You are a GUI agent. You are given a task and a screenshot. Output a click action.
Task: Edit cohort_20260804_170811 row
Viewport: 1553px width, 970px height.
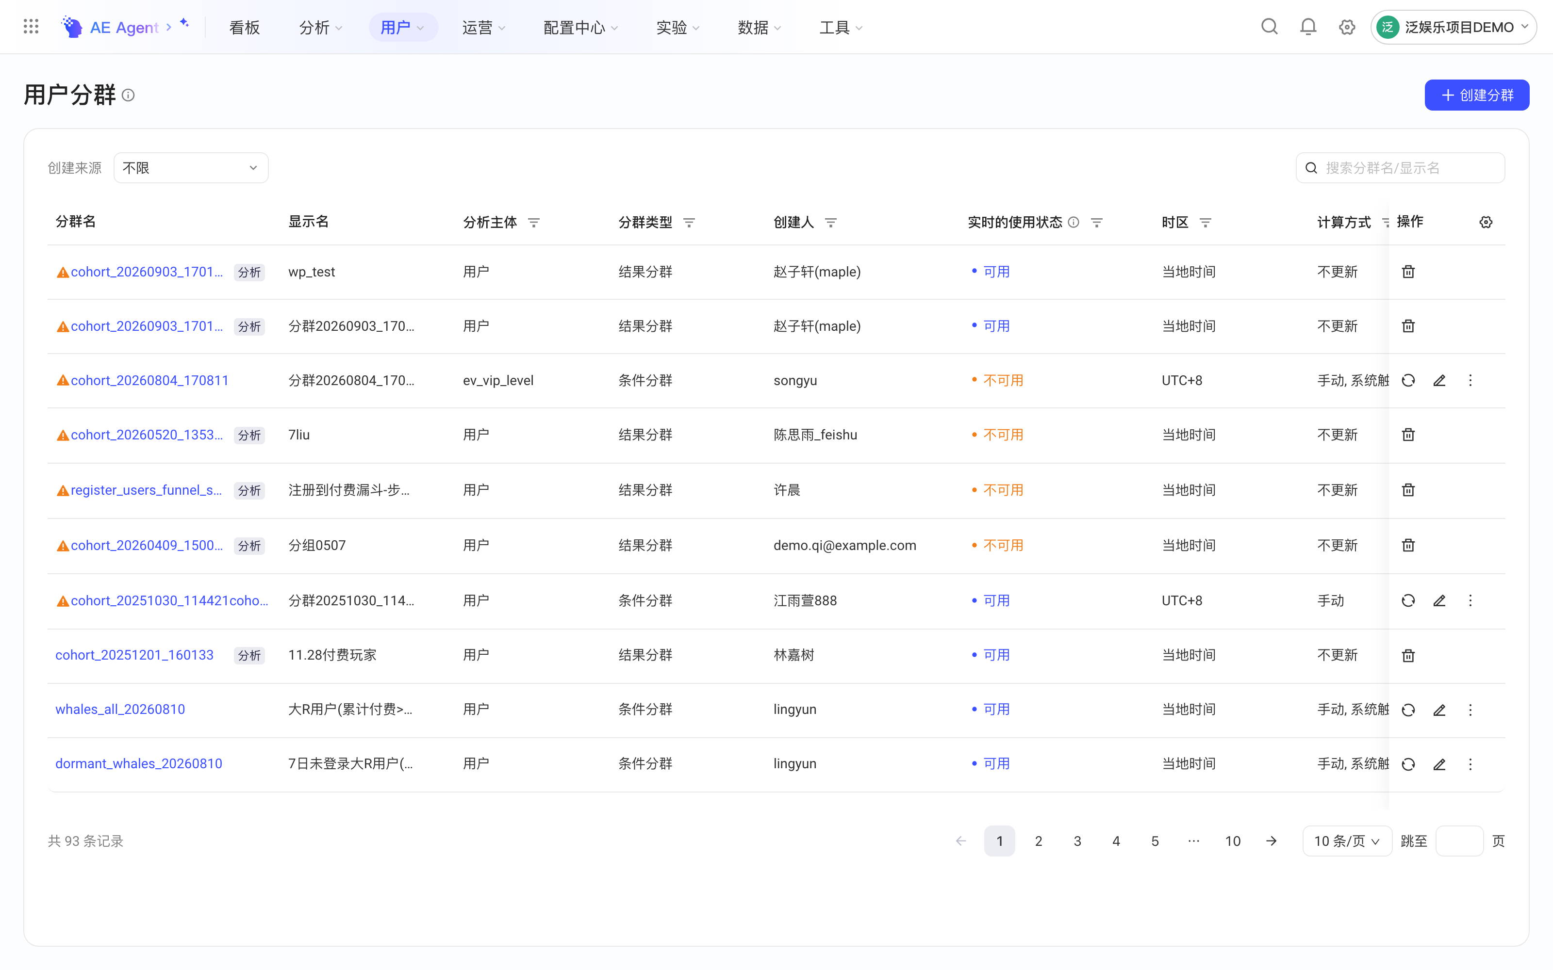tap(1439, 380)
